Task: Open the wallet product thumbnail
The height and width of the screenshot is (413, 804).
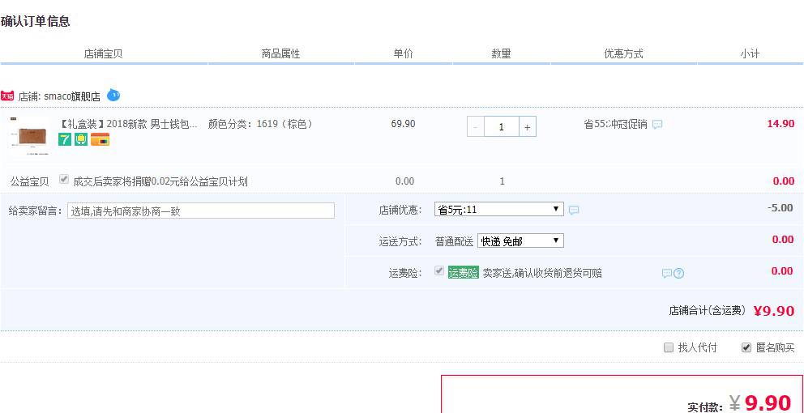Action: (30, 136)
